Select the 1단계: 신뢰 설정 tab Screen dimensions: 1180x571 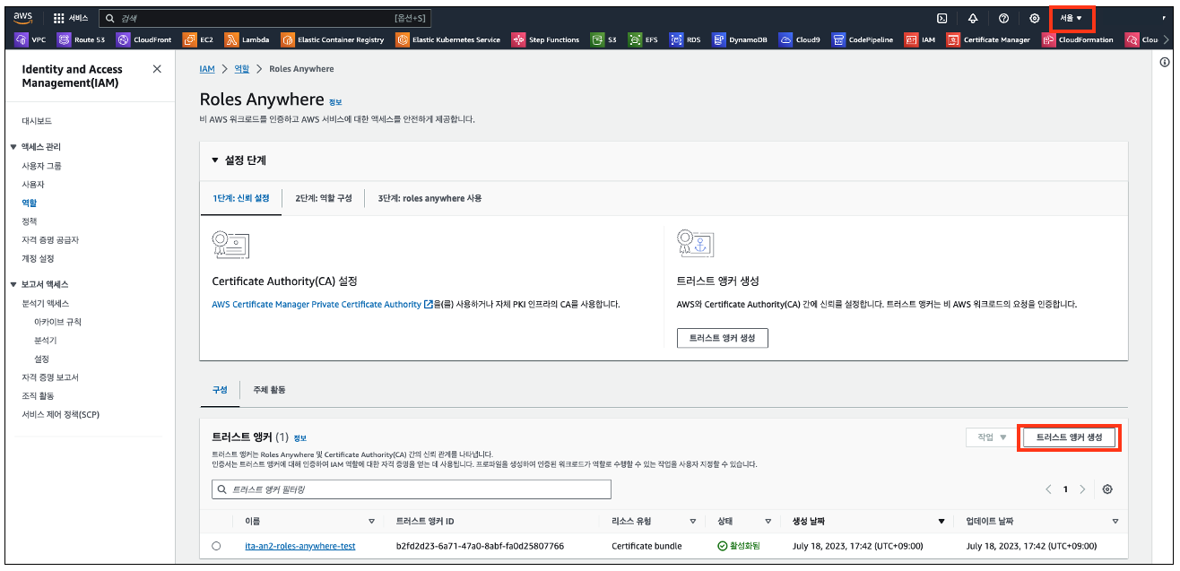240,198
